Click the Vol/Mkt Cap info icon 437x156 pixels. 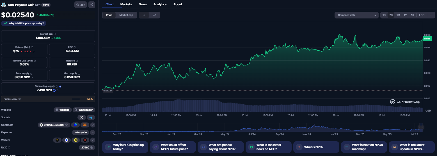[35, 61]
